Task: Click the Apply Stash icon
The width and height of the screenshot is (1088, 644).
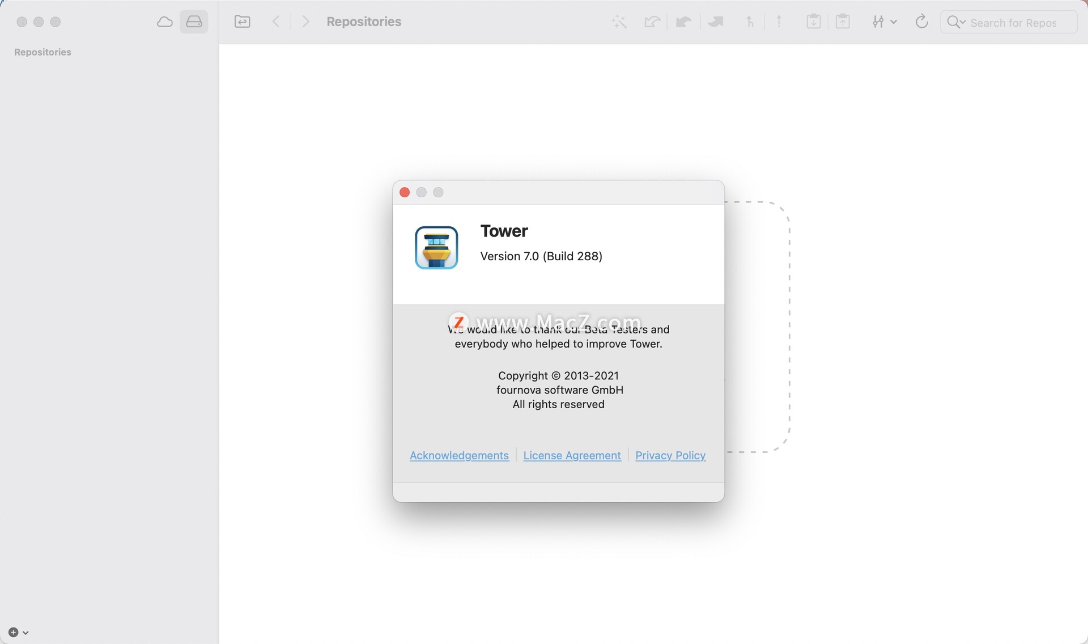Action: pyautogui.click(x=843, y=22)
